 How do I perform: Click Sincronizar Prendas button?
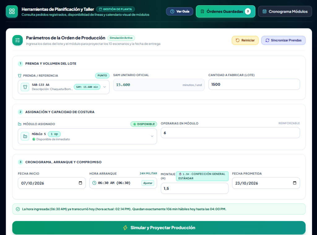(283, 41)
